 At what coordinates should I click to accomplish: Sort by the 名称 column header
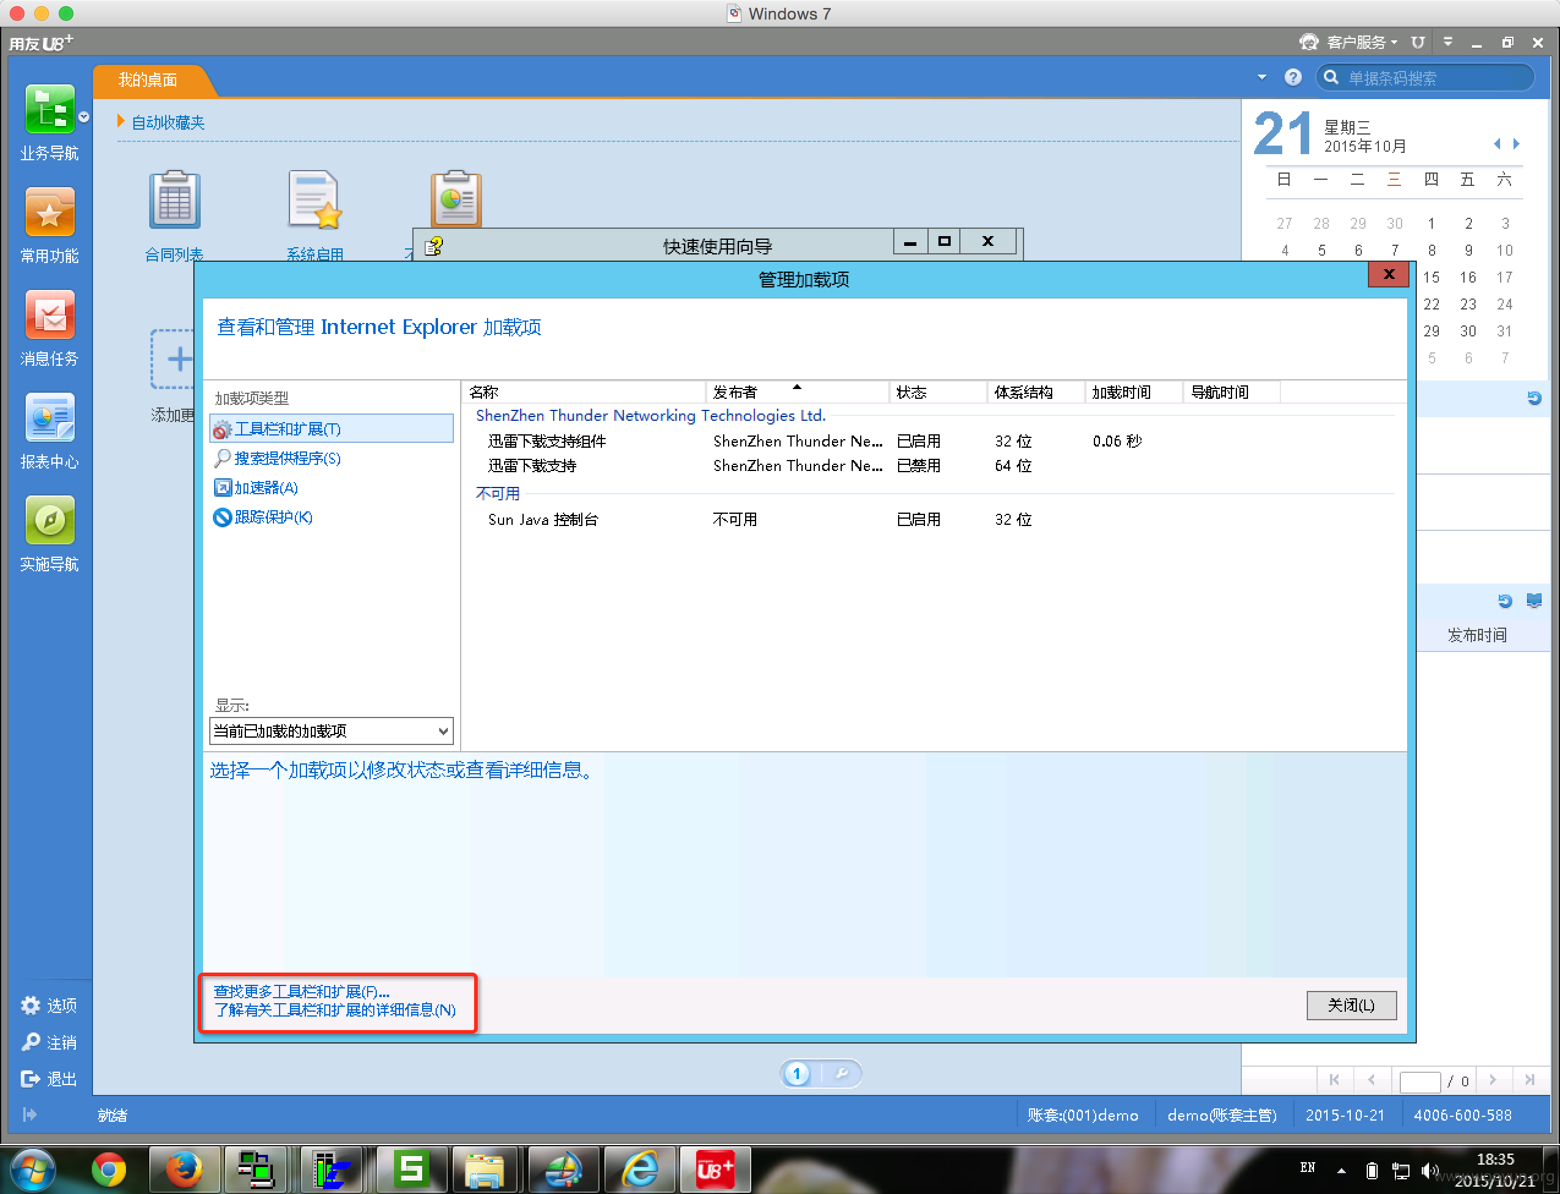point(583,391)
